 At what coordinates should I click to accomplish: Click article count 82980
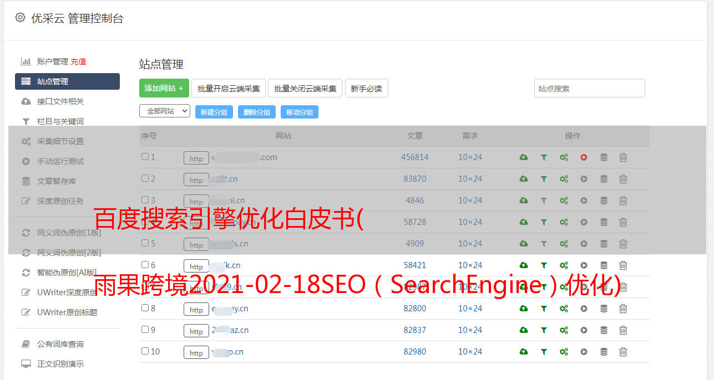pyautogui.click(x=415, y=352)
